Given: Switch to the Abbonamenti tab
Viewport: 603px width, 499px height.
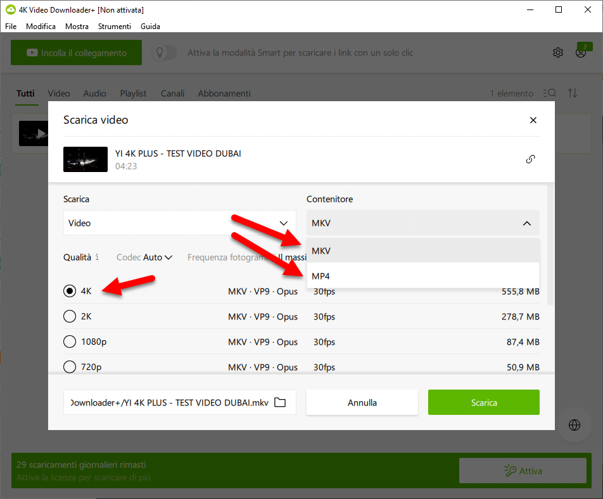Looking at the screenshot, I should tap(224, 93).
